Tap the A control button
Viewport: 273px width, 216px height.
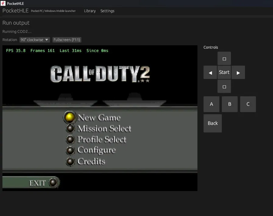click(x=211, y=104)
